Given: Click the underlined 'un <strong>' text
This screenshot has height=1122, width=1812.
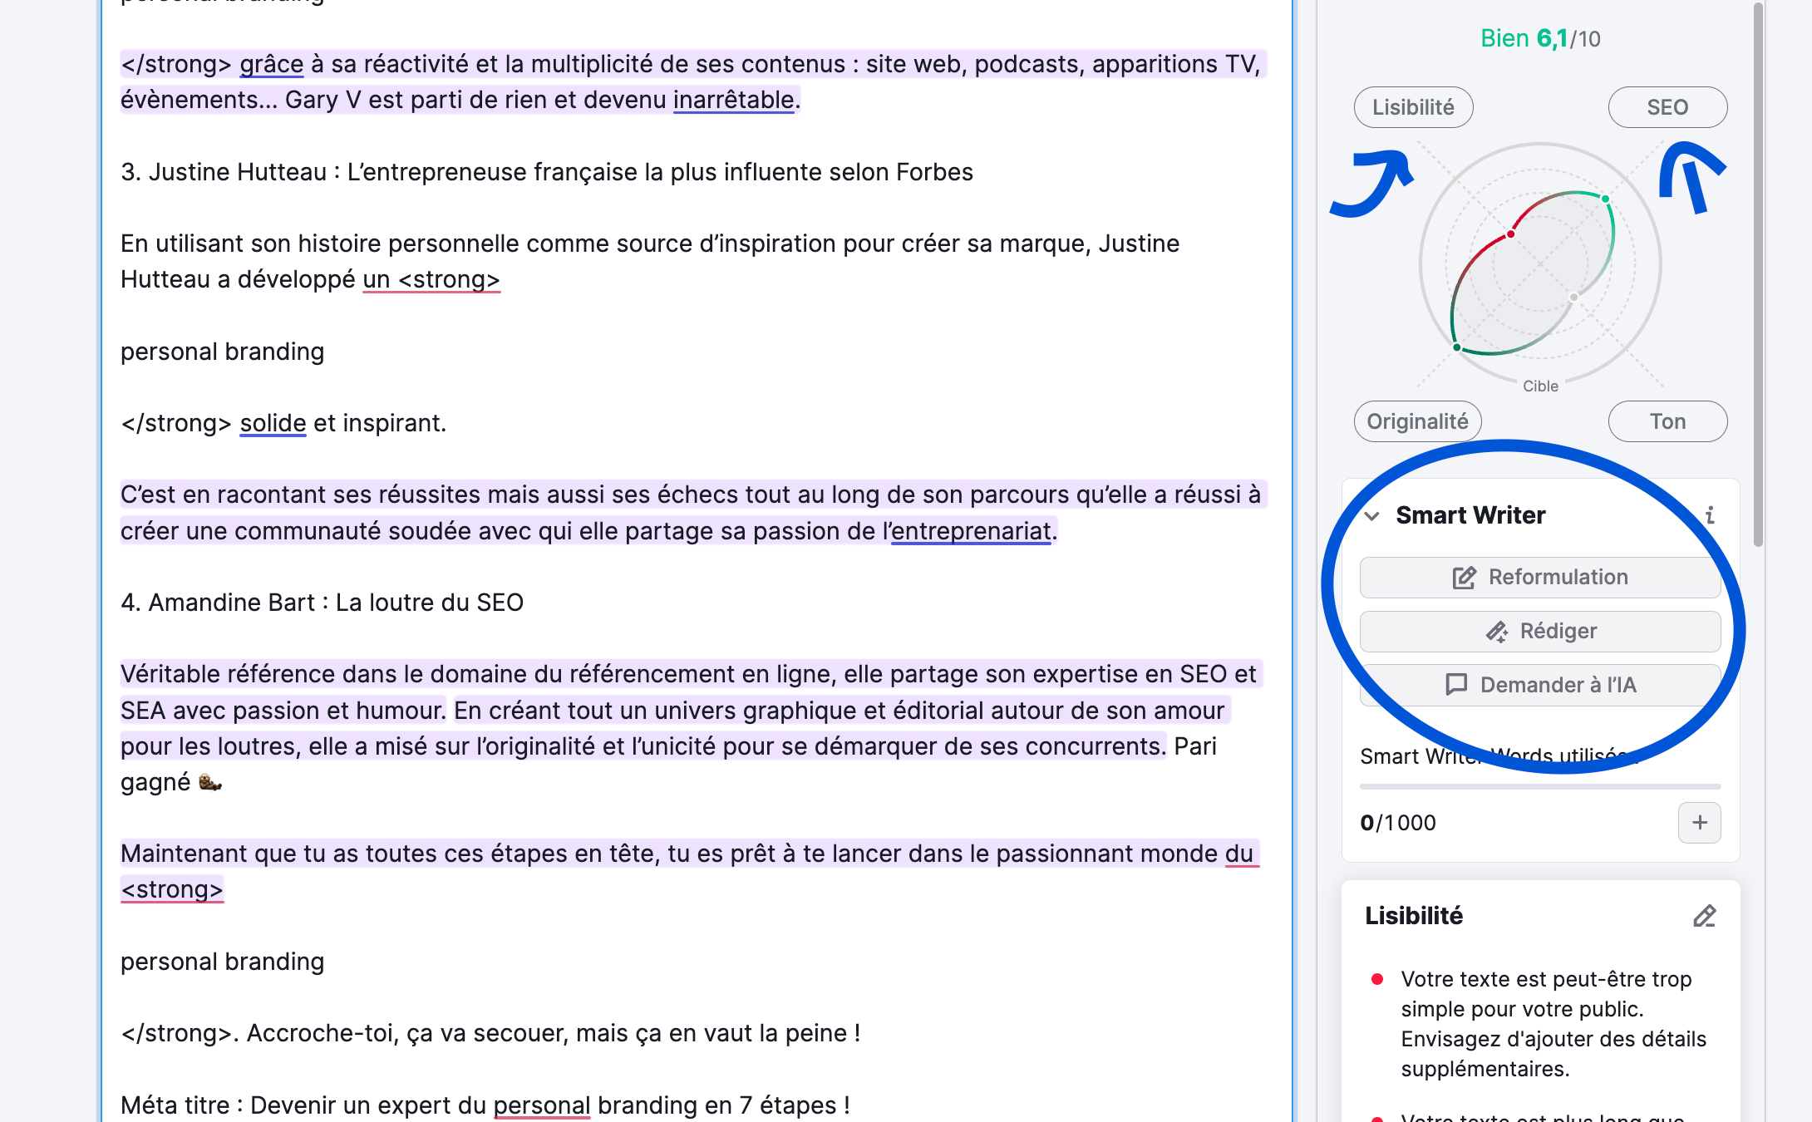Looking at the screenshot, I should (x=431, y=279).
